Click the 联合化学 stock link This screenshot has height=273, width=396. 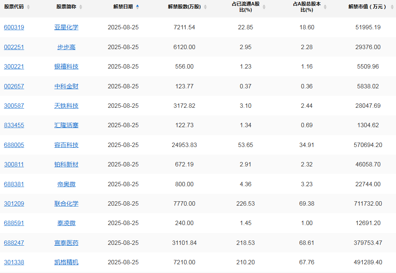(66, 204)
